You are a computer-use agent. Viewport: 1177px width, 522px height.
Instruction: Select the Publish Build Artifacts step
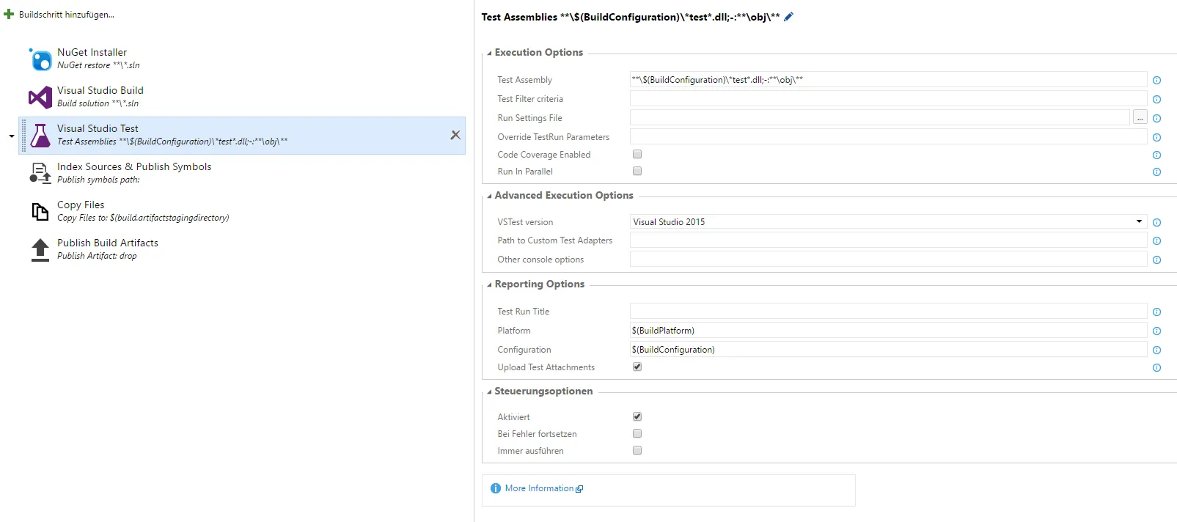[108, 243]
